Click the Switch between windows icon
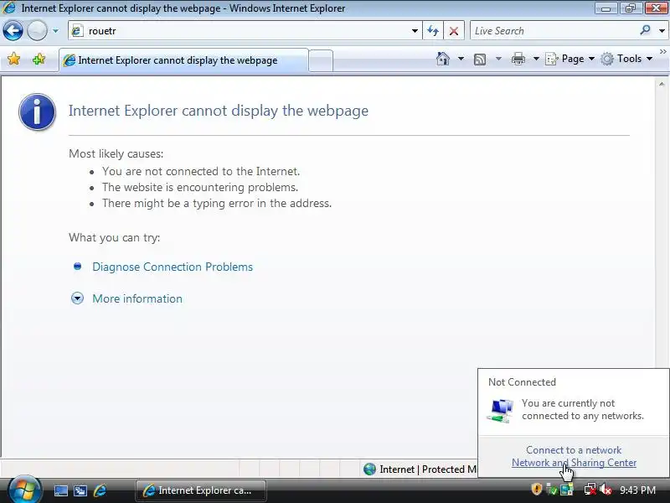670x503 pixels. pyautogui.click(x=80, y=490)
